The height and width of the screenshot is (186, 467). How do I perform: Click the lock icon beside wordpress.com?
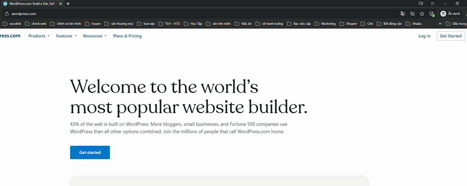coord(7,14)
